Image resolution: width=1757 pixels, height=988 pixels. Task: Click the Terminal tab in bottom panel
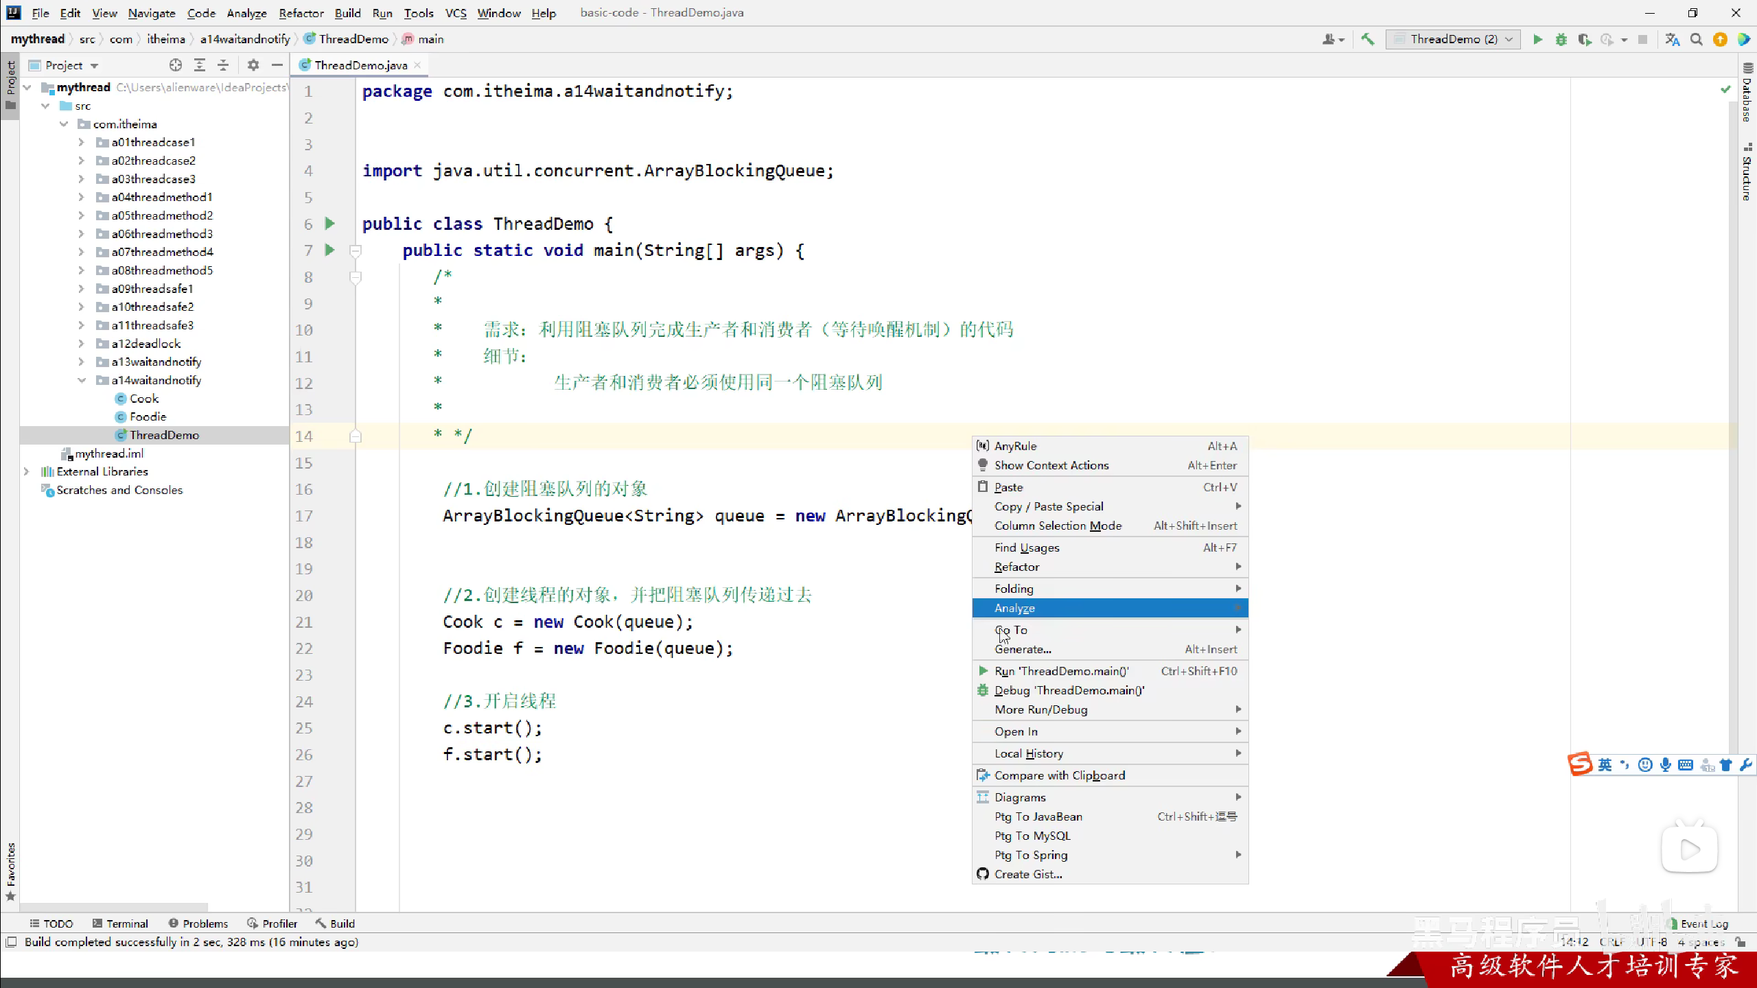(127, 923)
